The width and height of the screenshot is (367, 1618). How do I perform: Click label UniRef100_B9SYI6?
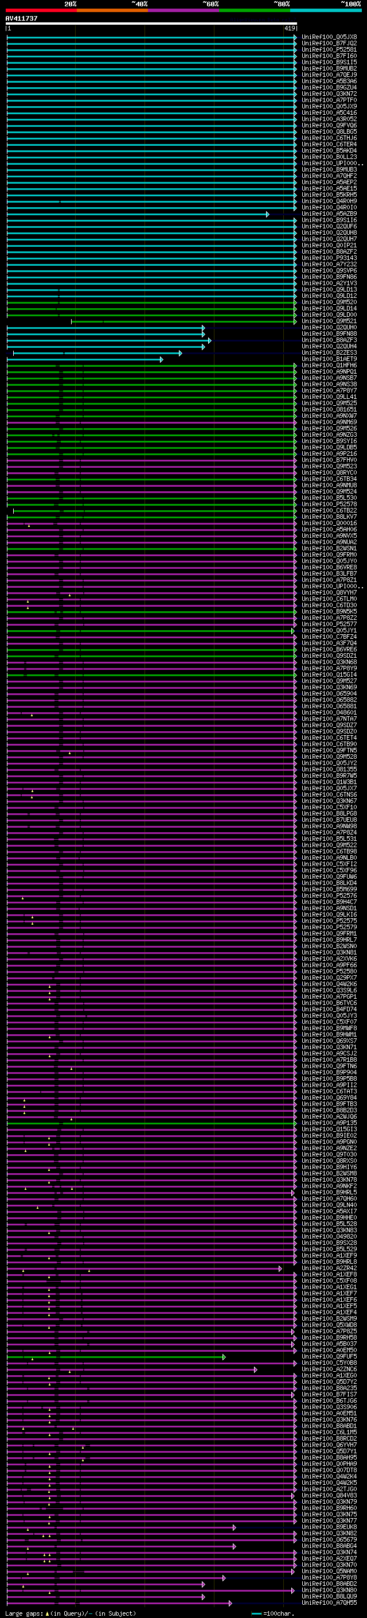tap(329, 441)
